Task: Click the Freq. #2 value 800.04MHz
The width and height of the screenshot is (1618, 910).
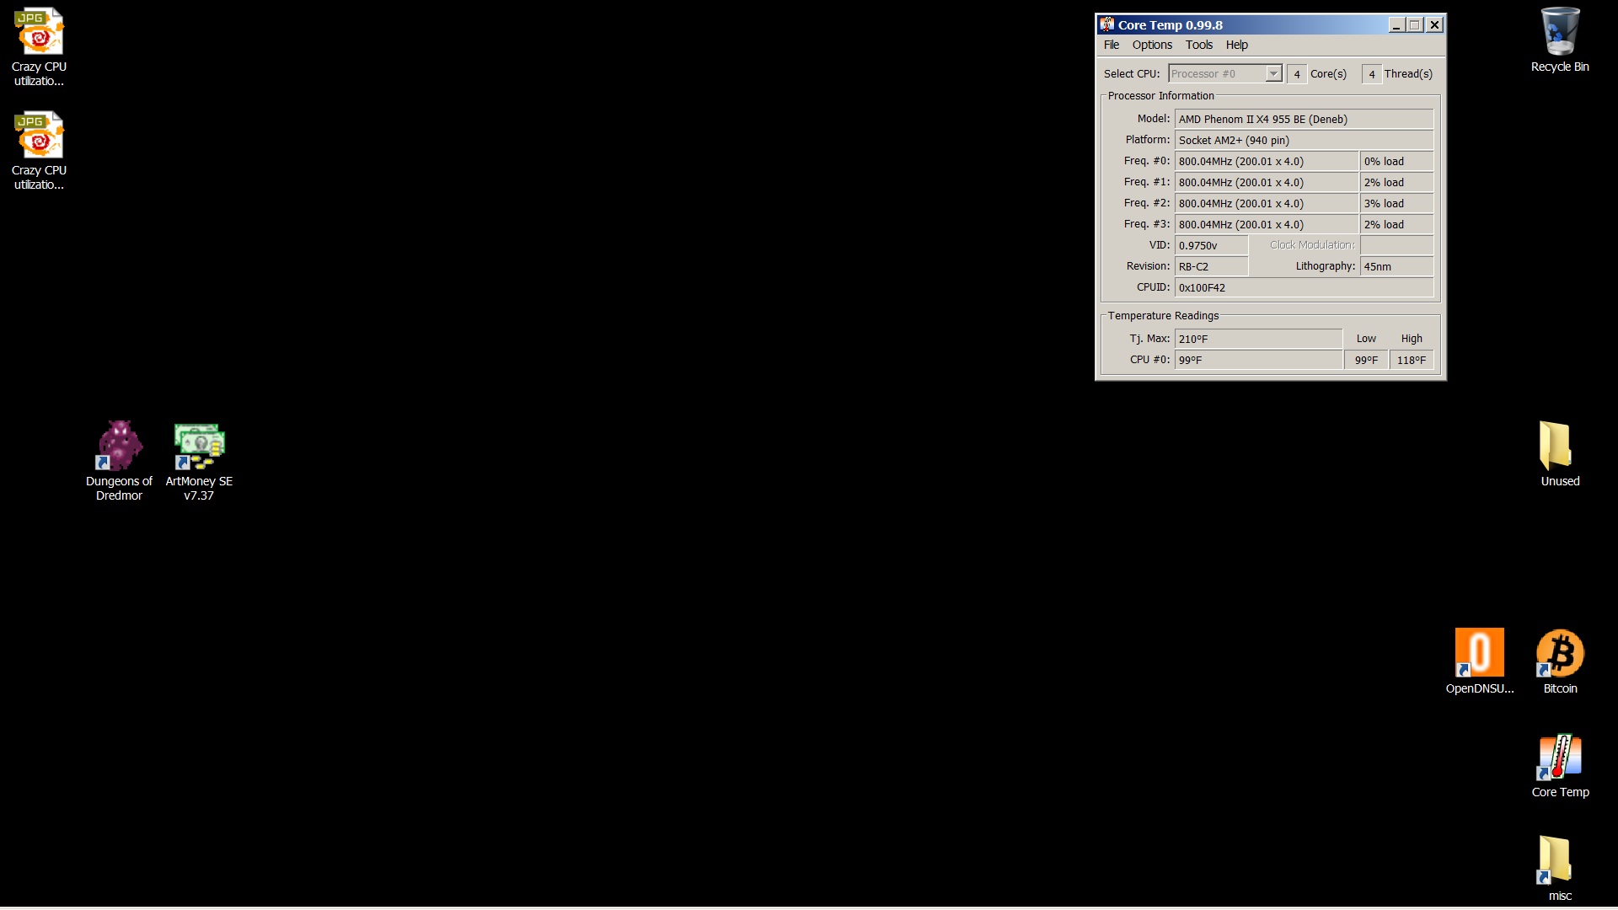Action: coord(1267,204)
